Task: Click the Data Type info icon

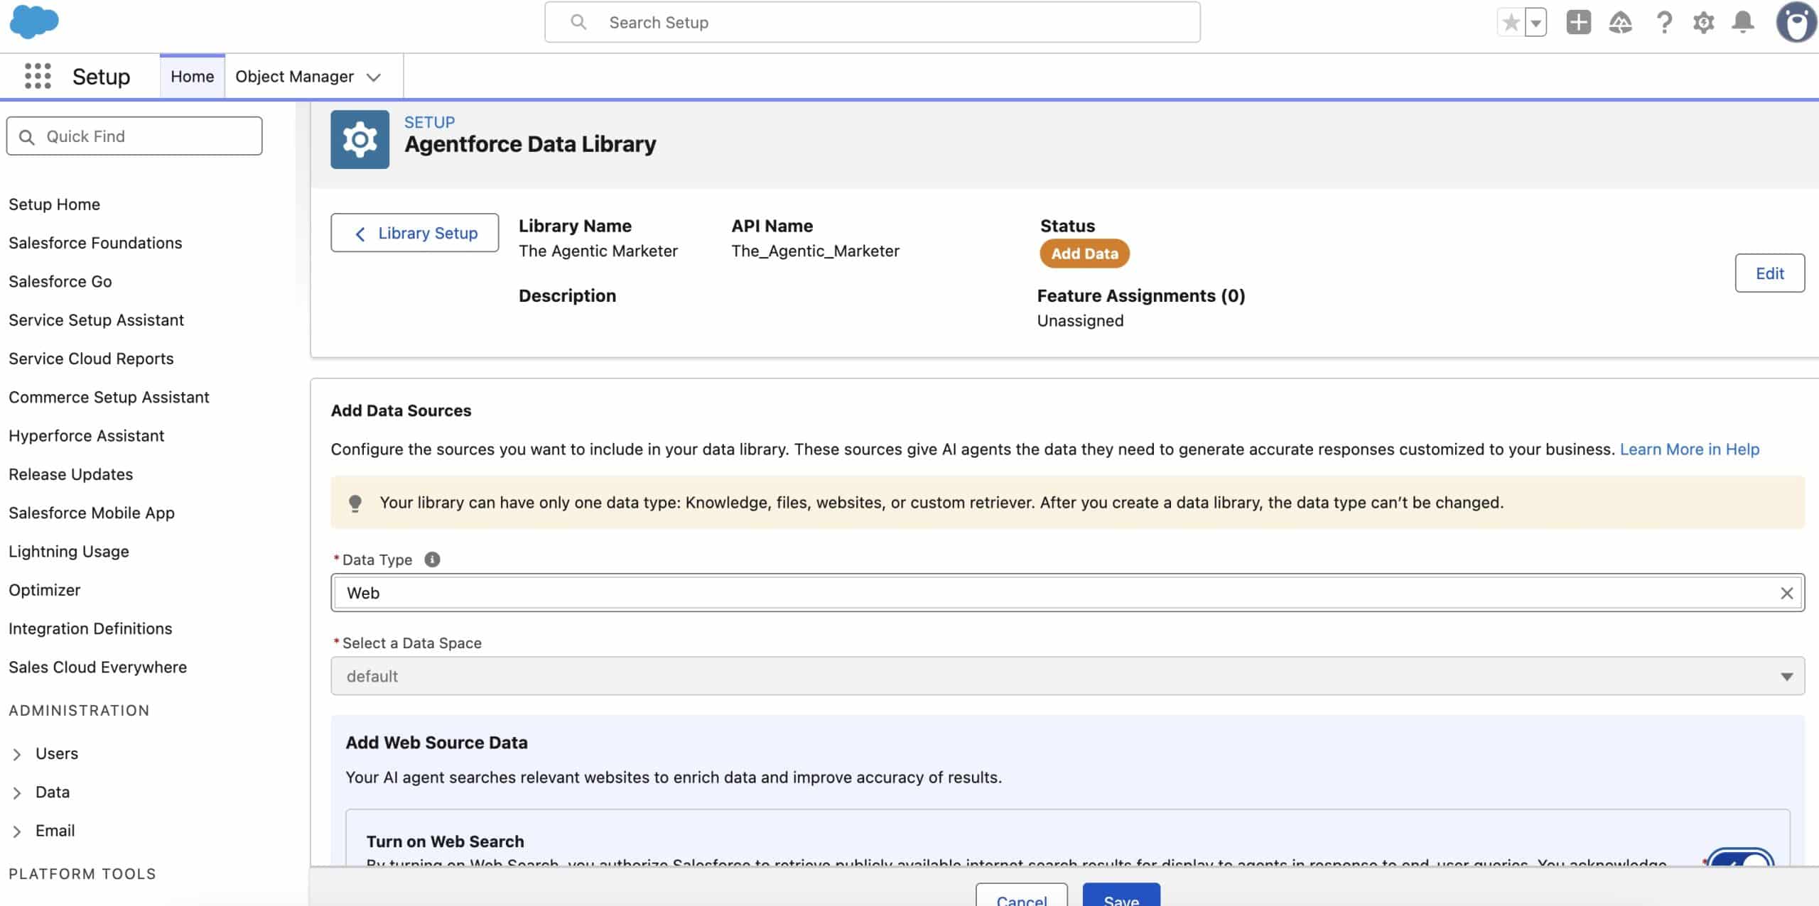Action: (432, 560)
